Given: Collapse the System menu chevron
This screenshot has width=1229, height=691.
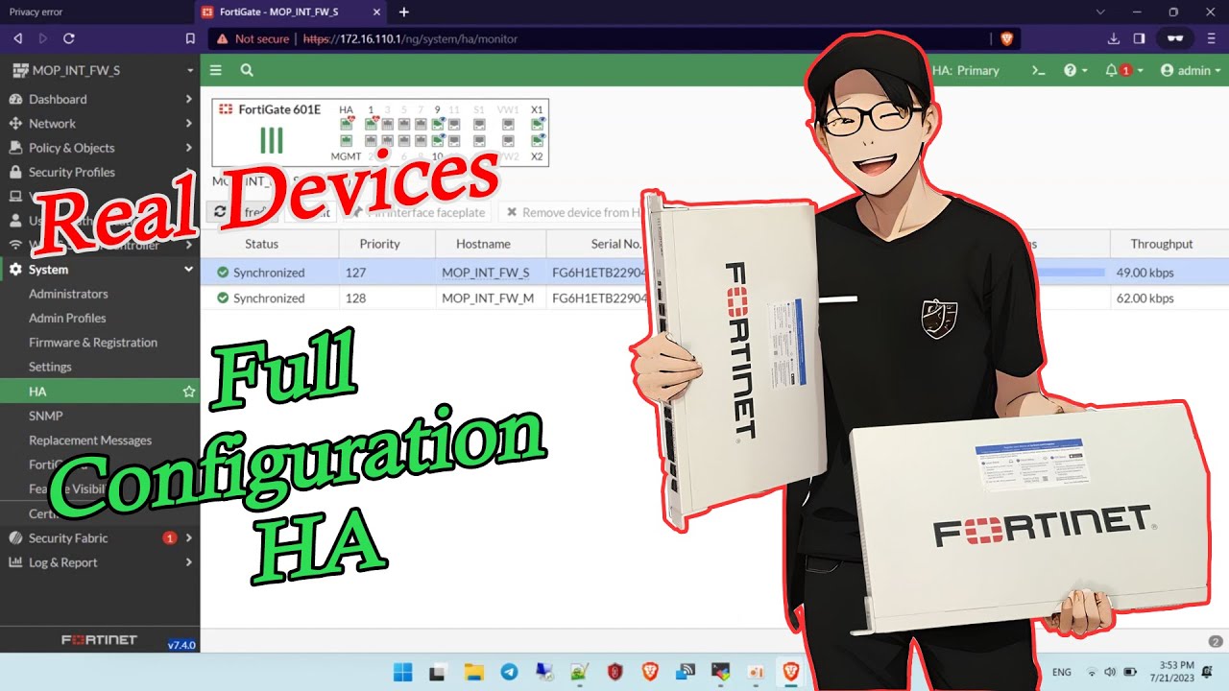Looking at the screenshot, I should [x=188, y=270].
